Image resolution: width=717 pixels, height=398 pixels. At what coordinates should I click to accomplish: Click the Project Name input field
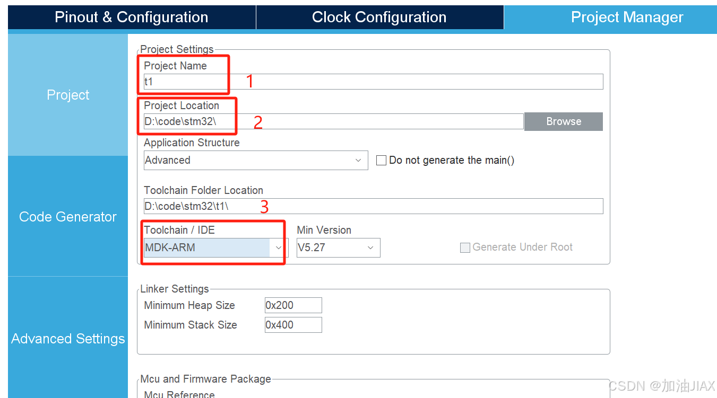374,82
